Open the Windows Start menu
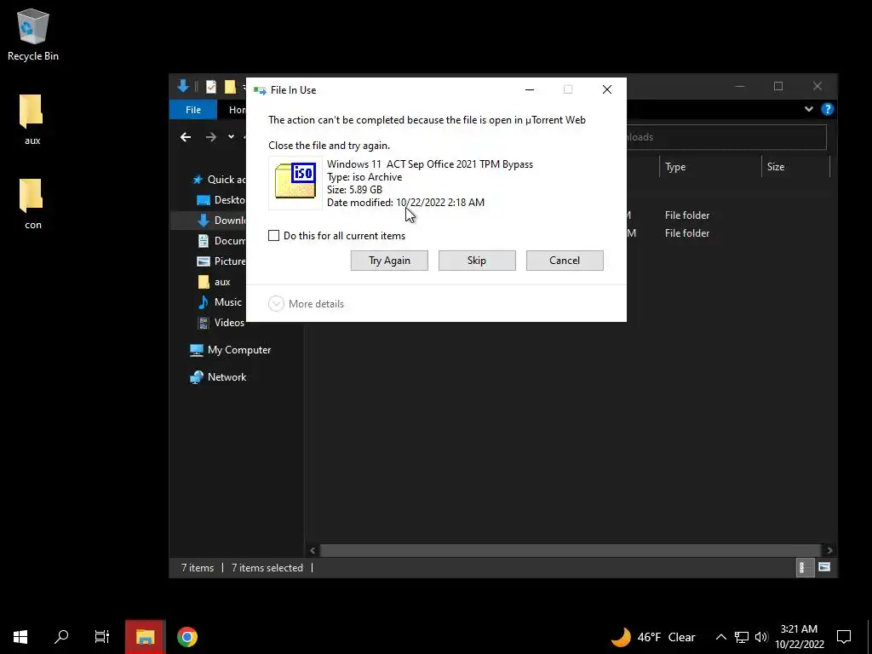 click(20, 637)
